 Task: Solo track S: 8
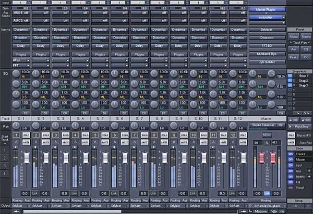pyautogui.click(x=164, y=135)
